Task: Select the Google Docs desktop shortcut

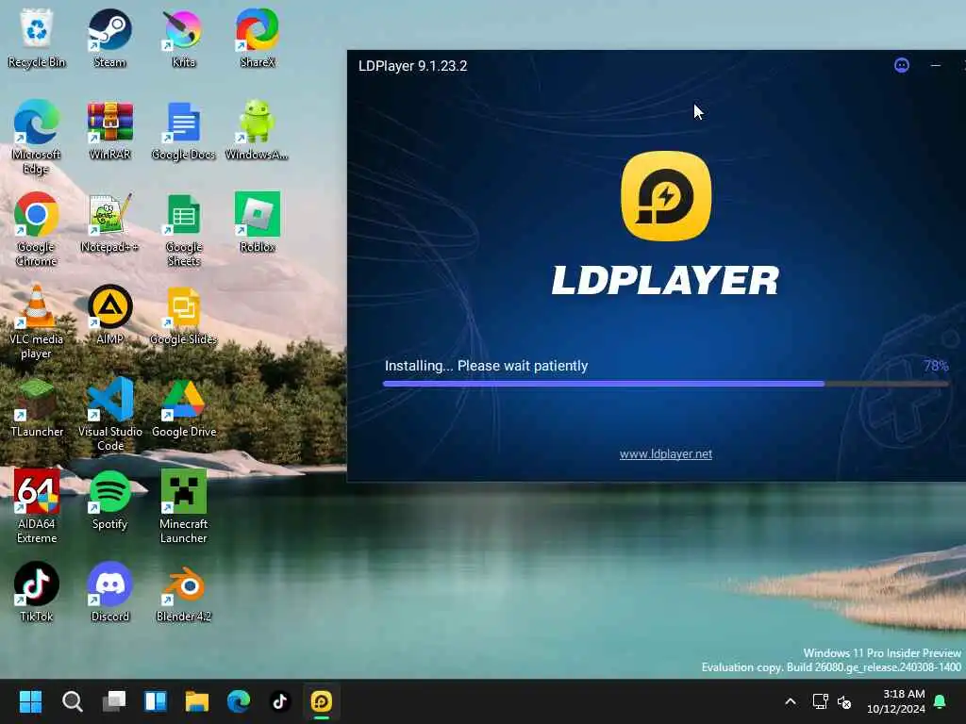Action: click(x=183, y=130)
